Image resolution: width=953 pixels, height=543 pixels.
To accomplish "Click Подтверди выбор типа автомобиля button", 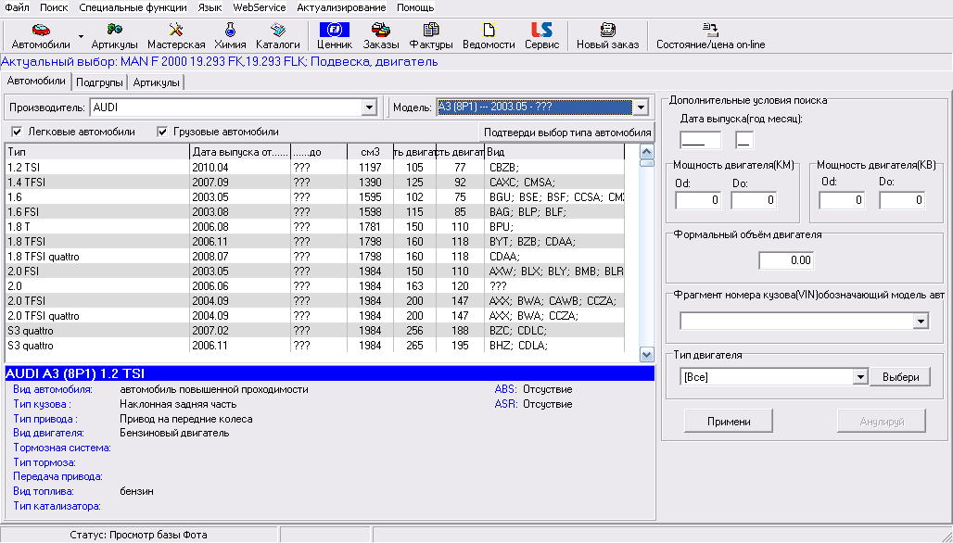I will pos(567,133).
